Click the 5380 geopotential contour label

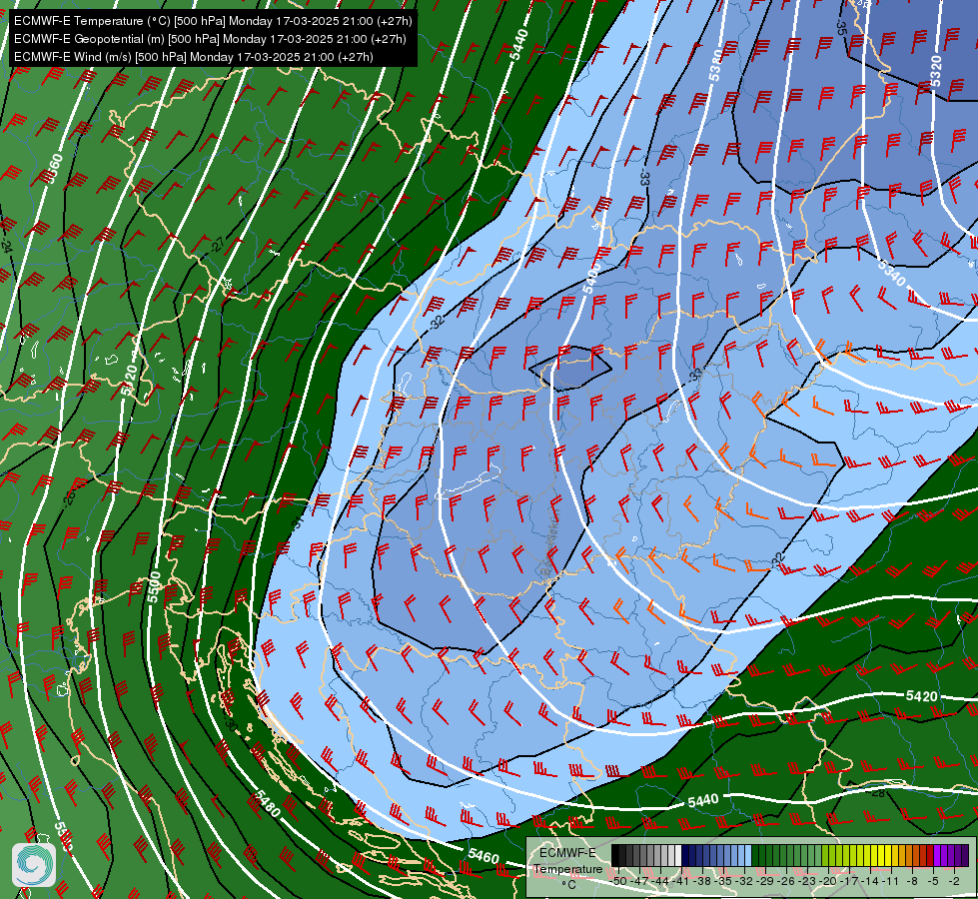(x=716, y=66)
